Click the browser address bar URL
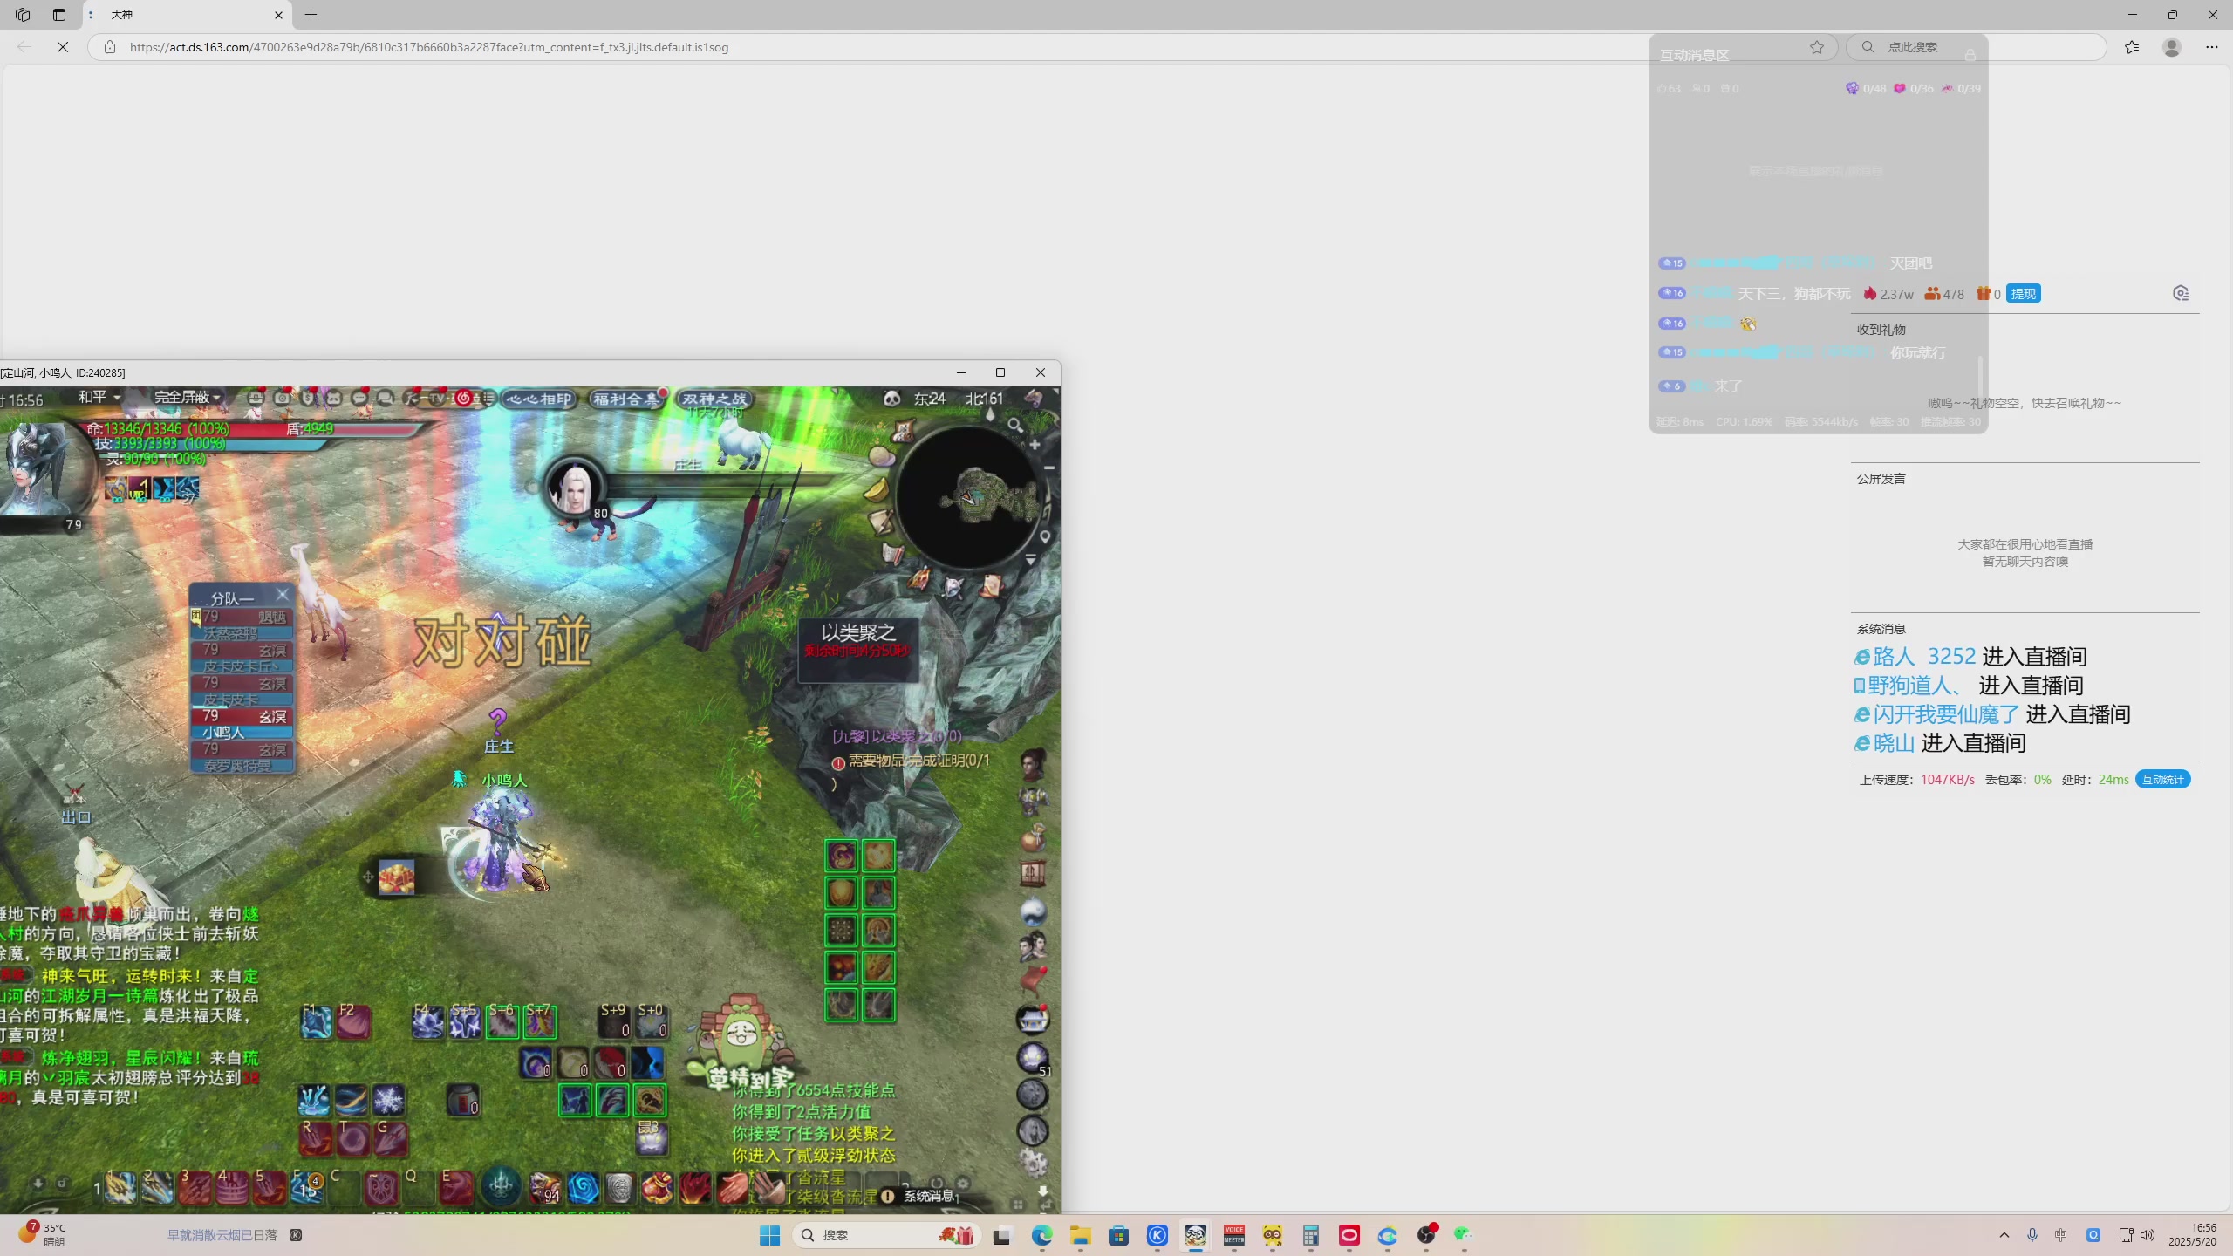Viewport: 2233px width, 1256px height. 429,47
